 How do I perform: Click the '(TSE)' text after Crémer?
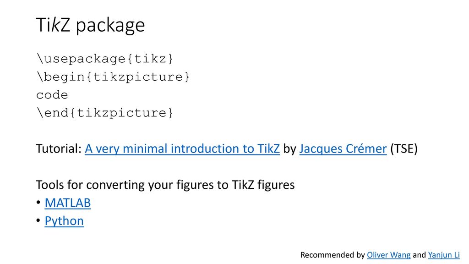[404, 149]
